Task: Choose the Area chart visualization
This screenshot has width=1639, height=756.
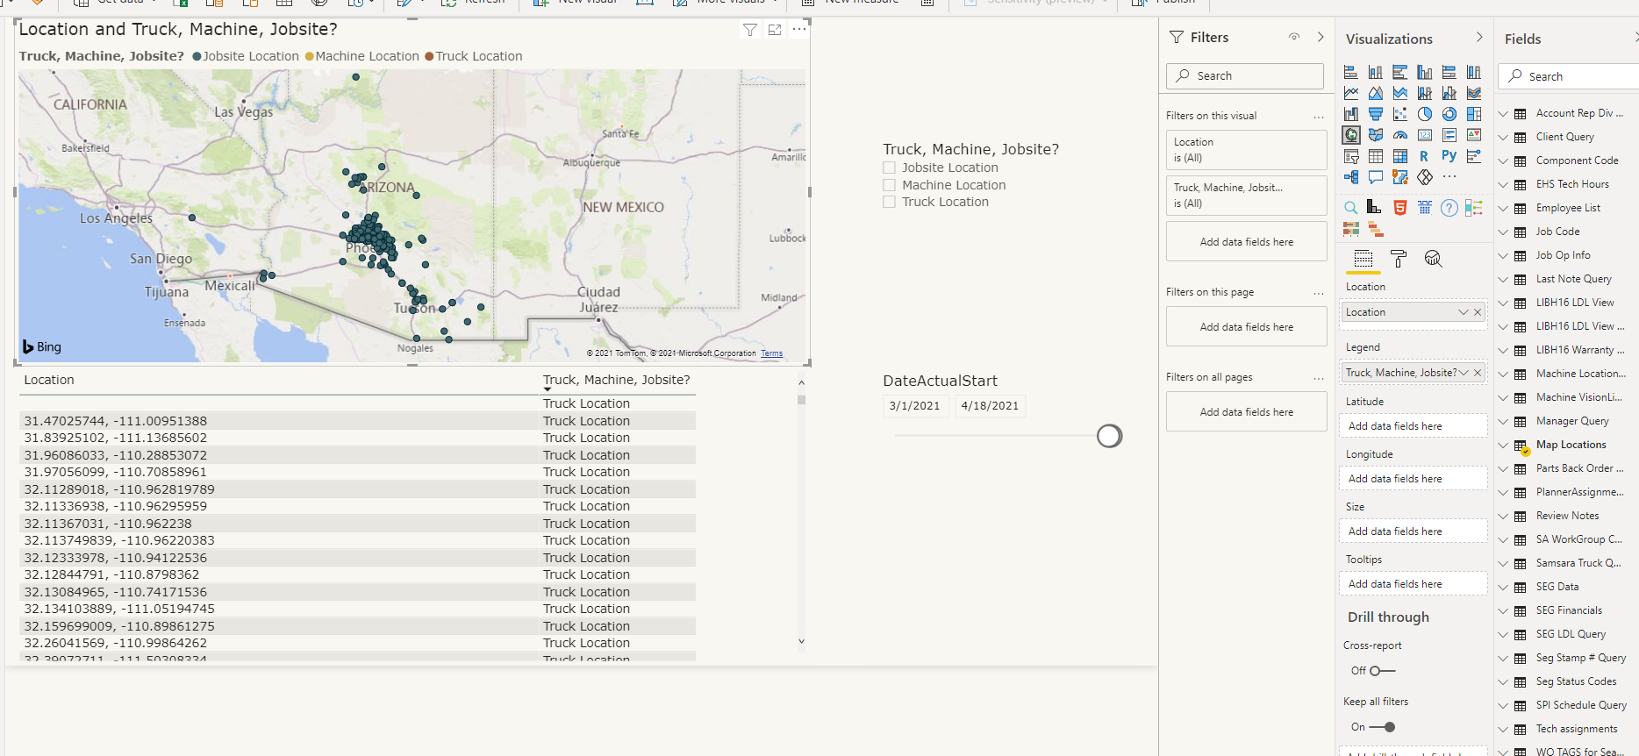Action: click(1376, 93)
